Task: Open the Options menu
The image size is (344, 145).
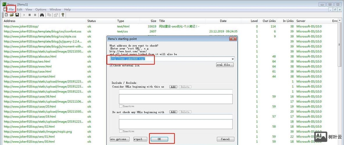Action: coord(41,9)
